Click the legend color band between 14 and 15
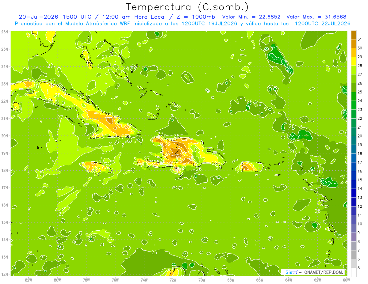 point(354,184)
